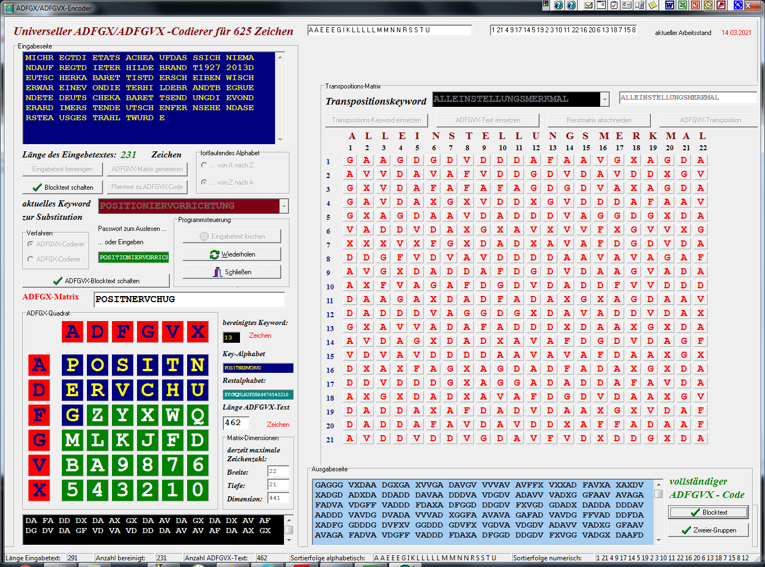Click the first help globe icon
Screen dimensions: 765x567
pyautogui.click(x=558, y=5)
